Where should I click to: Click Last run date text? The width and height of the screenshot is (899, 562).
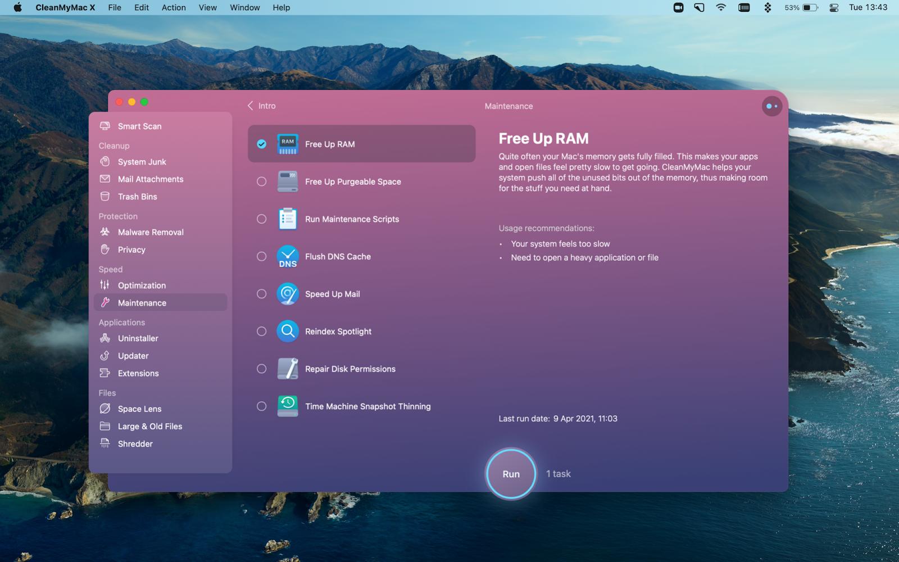[558, 418]
